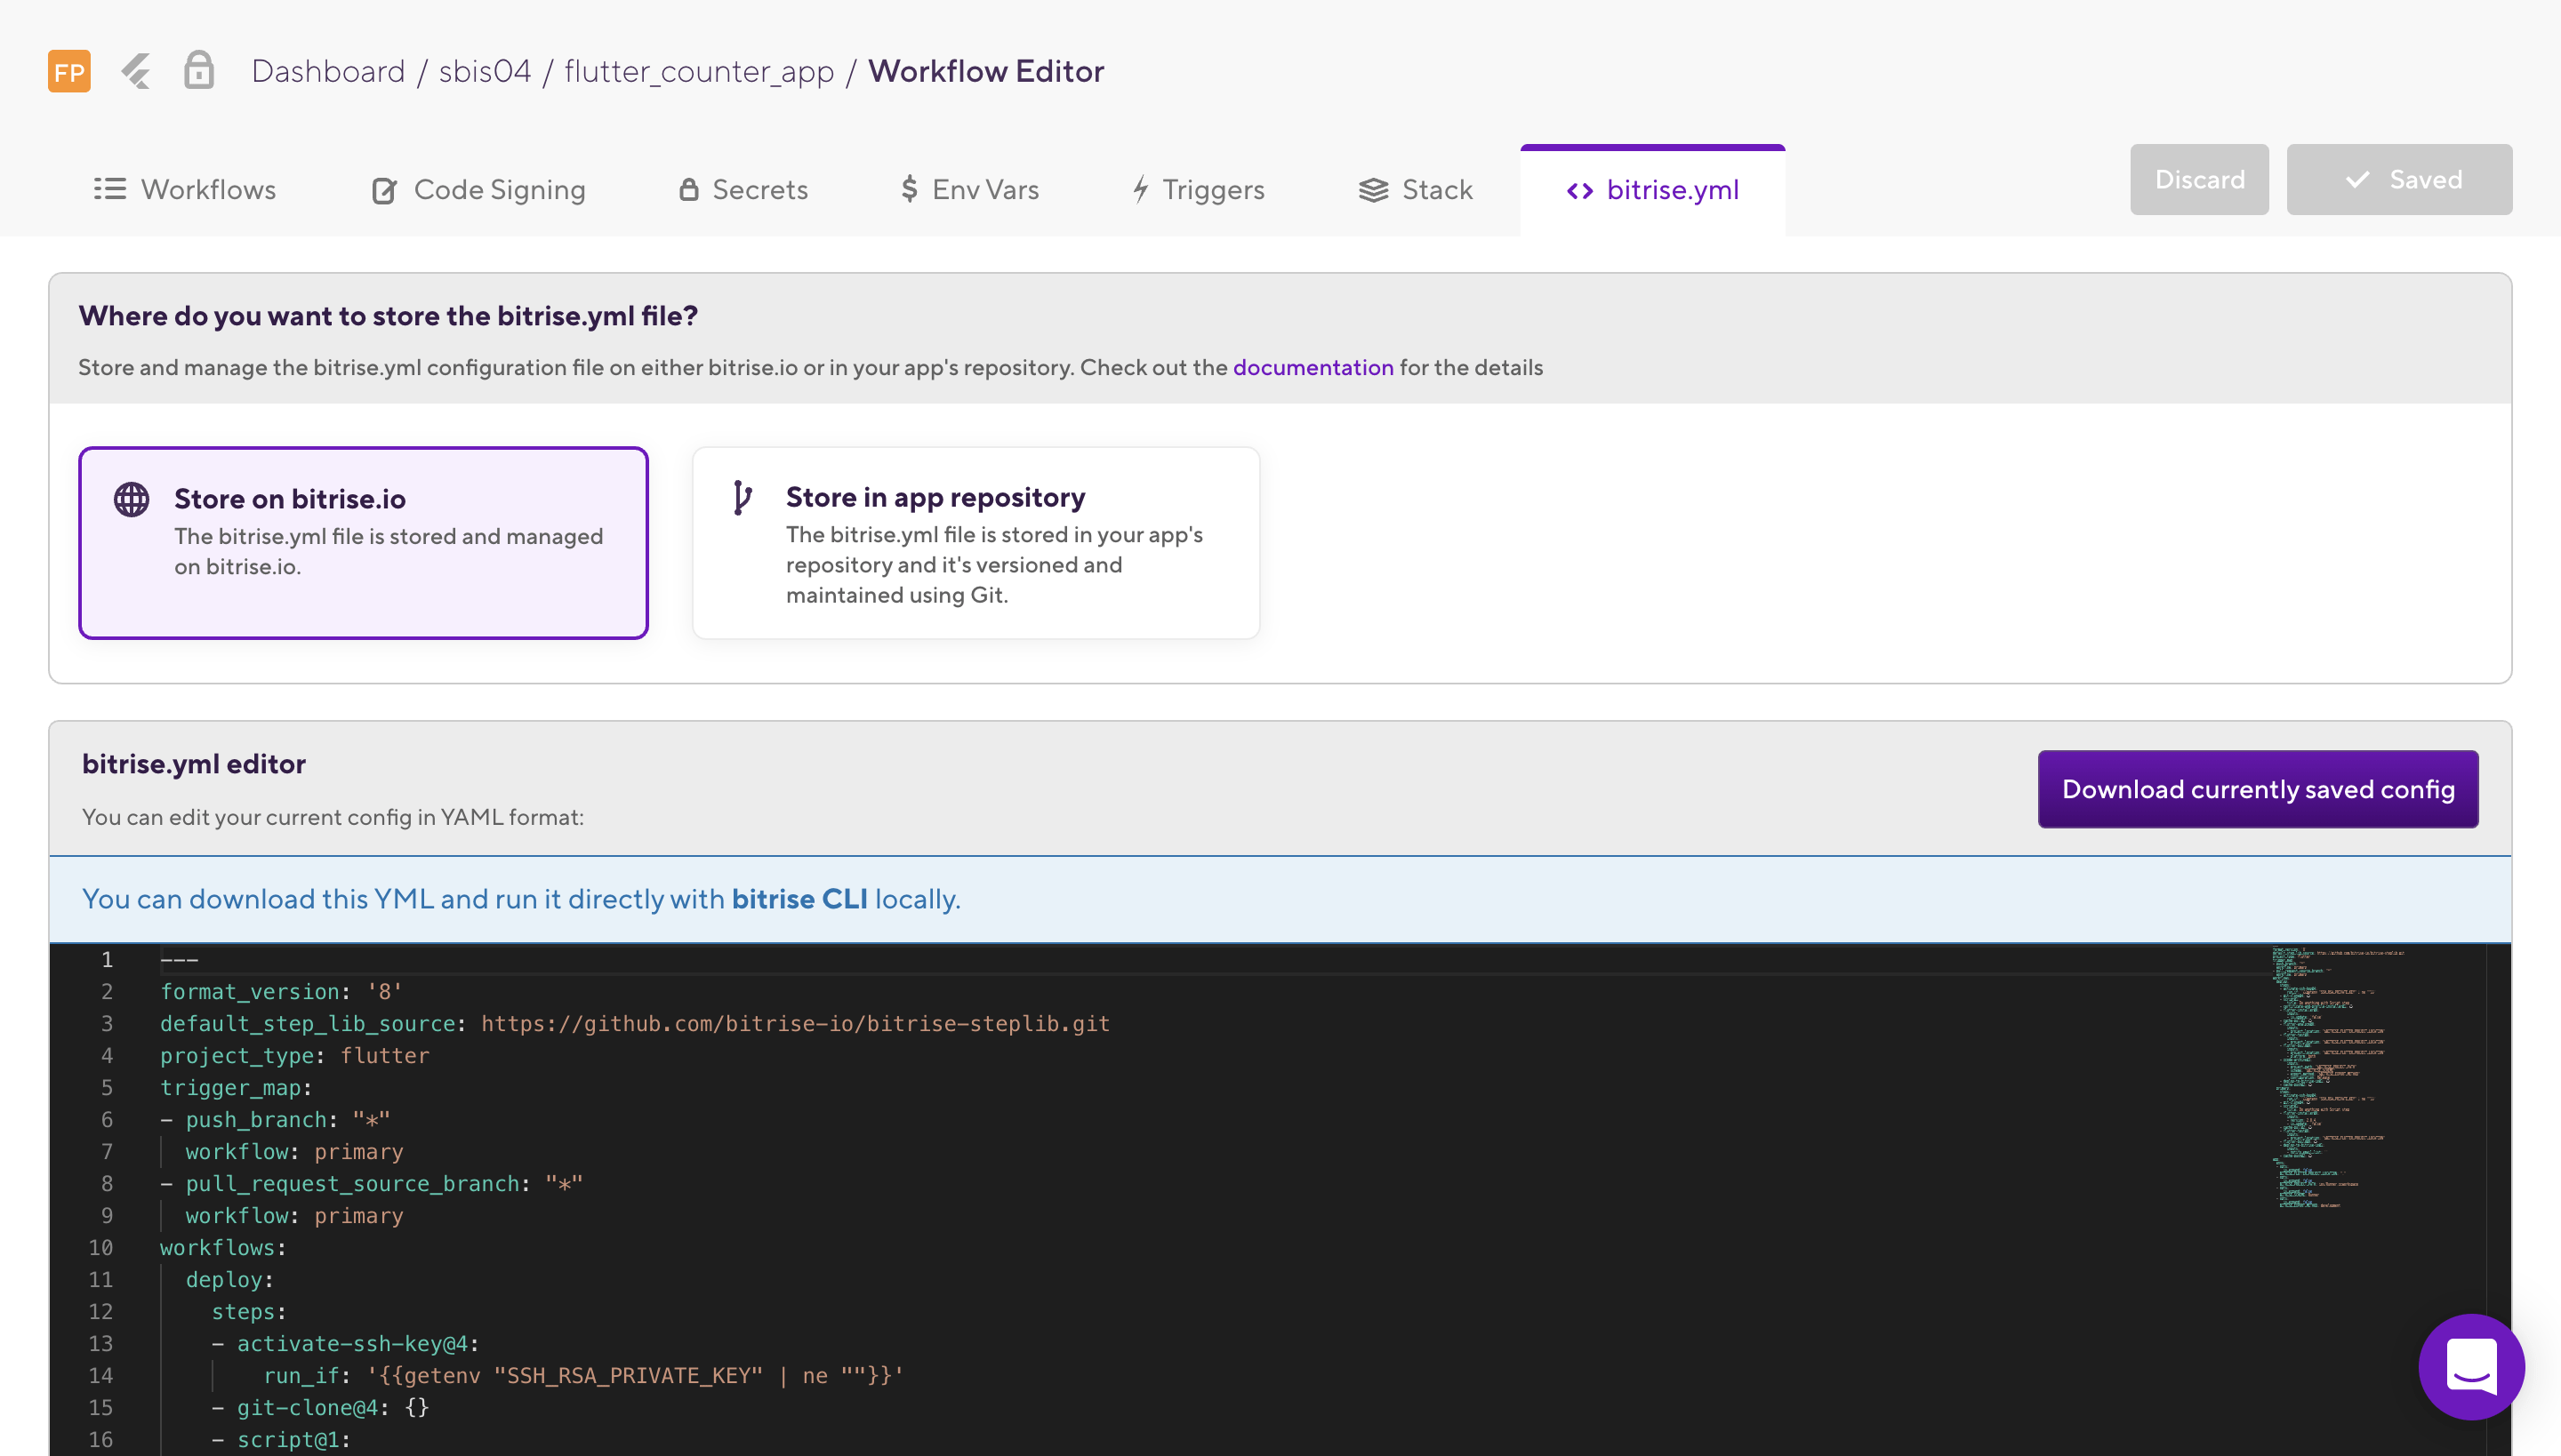Click the code minimap in the editor
The image size is (2561, 1456).
[2340, 1076]
